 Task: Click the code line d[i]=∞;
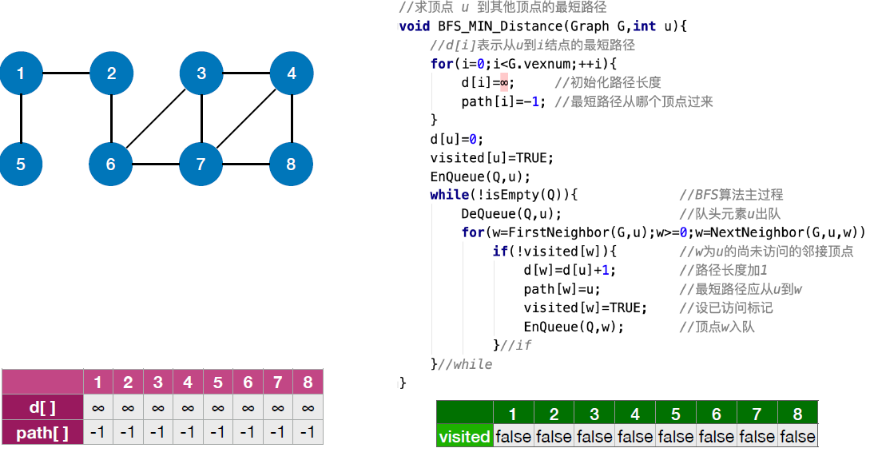[x=487, y=82]
